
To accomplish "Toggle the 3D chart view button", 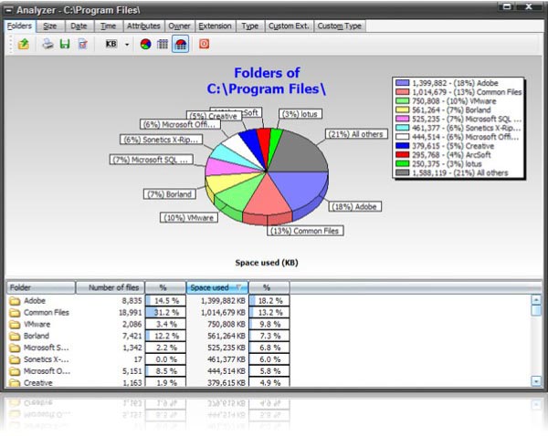I will [181, 44].
